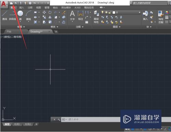Switch to the 插入 ribbon tab
This screenshot has width=171, height=132.
(22, 8)
